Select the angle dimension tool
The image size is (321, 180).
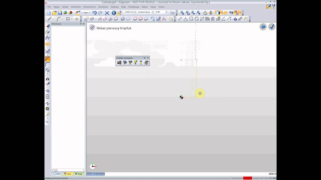[x=186, y=19]
